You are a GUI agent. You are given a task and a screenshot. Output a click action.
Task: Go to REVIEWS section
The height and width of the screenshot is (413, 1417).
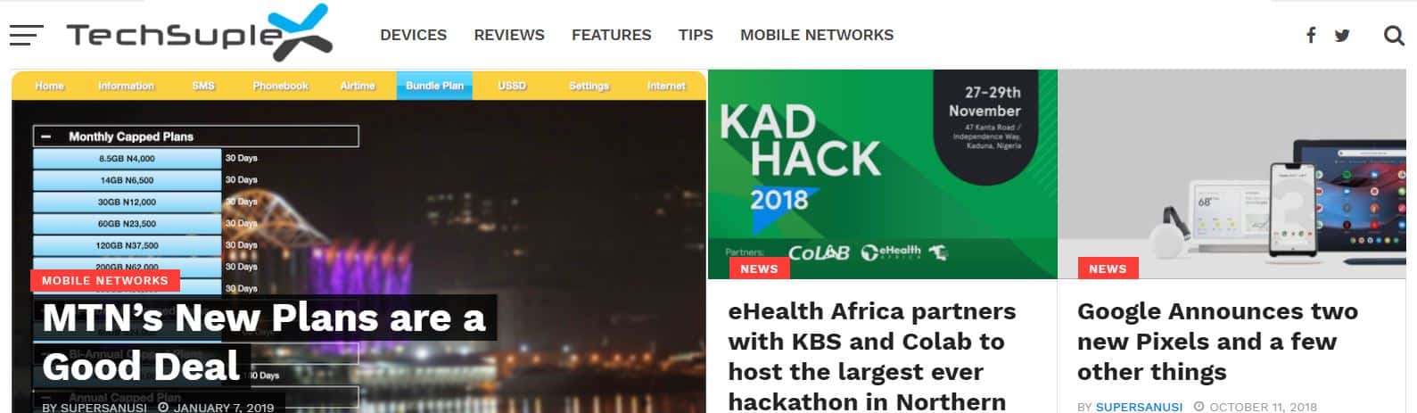(509, 35)
